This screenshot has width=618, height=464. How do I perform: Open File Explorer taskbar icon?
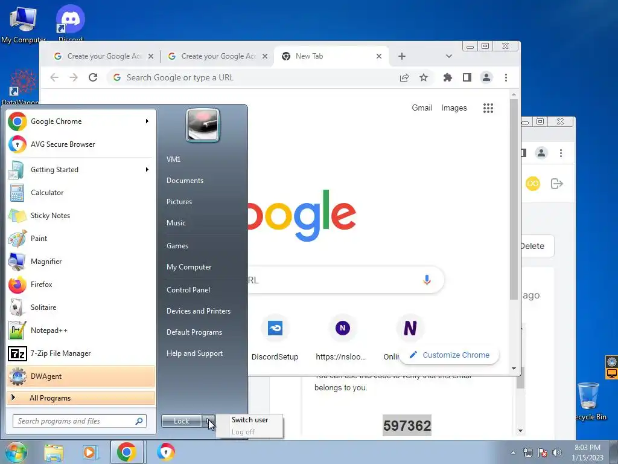click(54, 452)
